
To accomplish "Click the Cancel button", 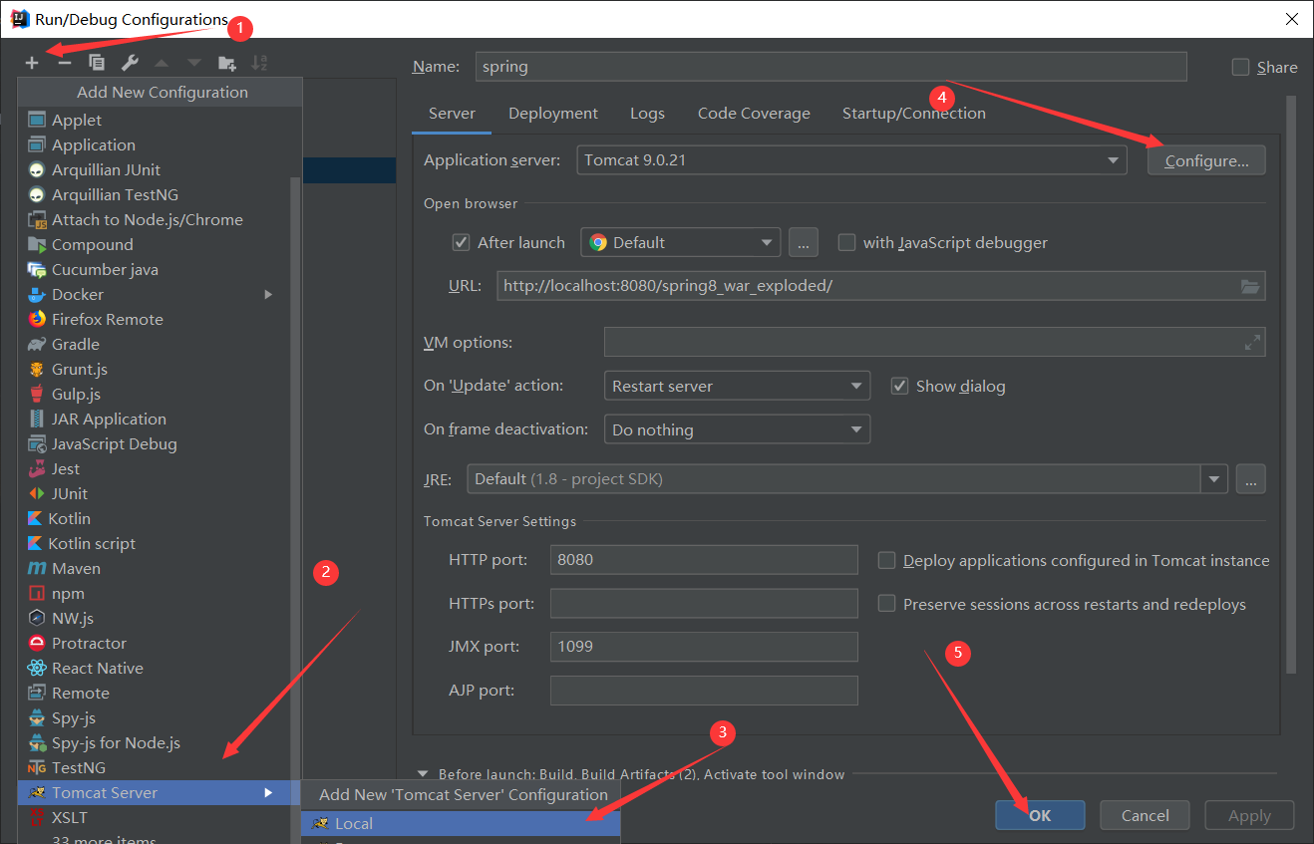I will click(x=1145, y=815).
